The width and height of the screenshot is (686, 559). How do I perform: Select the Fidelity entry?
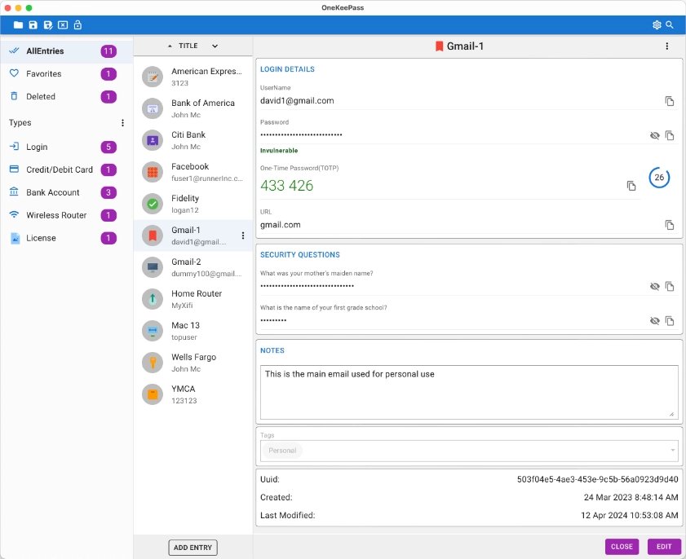click(x=193, y=204)
